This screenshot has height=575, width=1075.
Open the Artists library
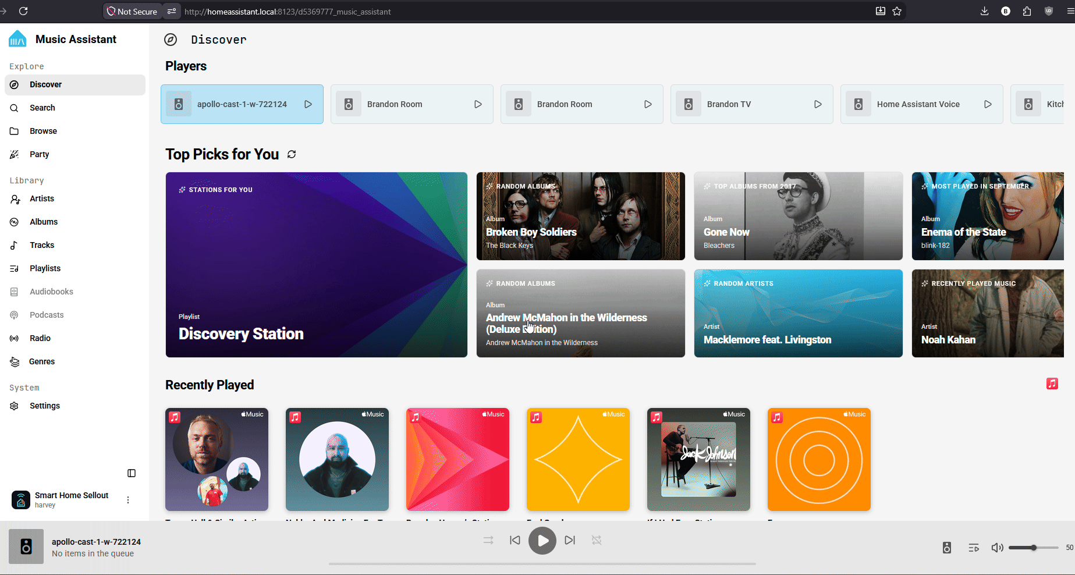tap(75, 198)
